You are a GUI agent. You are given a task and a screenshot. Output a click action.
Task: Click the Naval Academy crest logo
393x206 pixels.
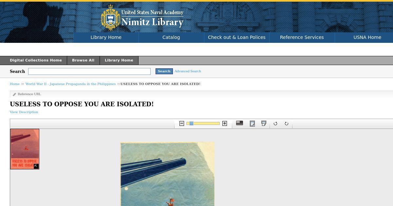pyautogui.click(x=110, y=18)
